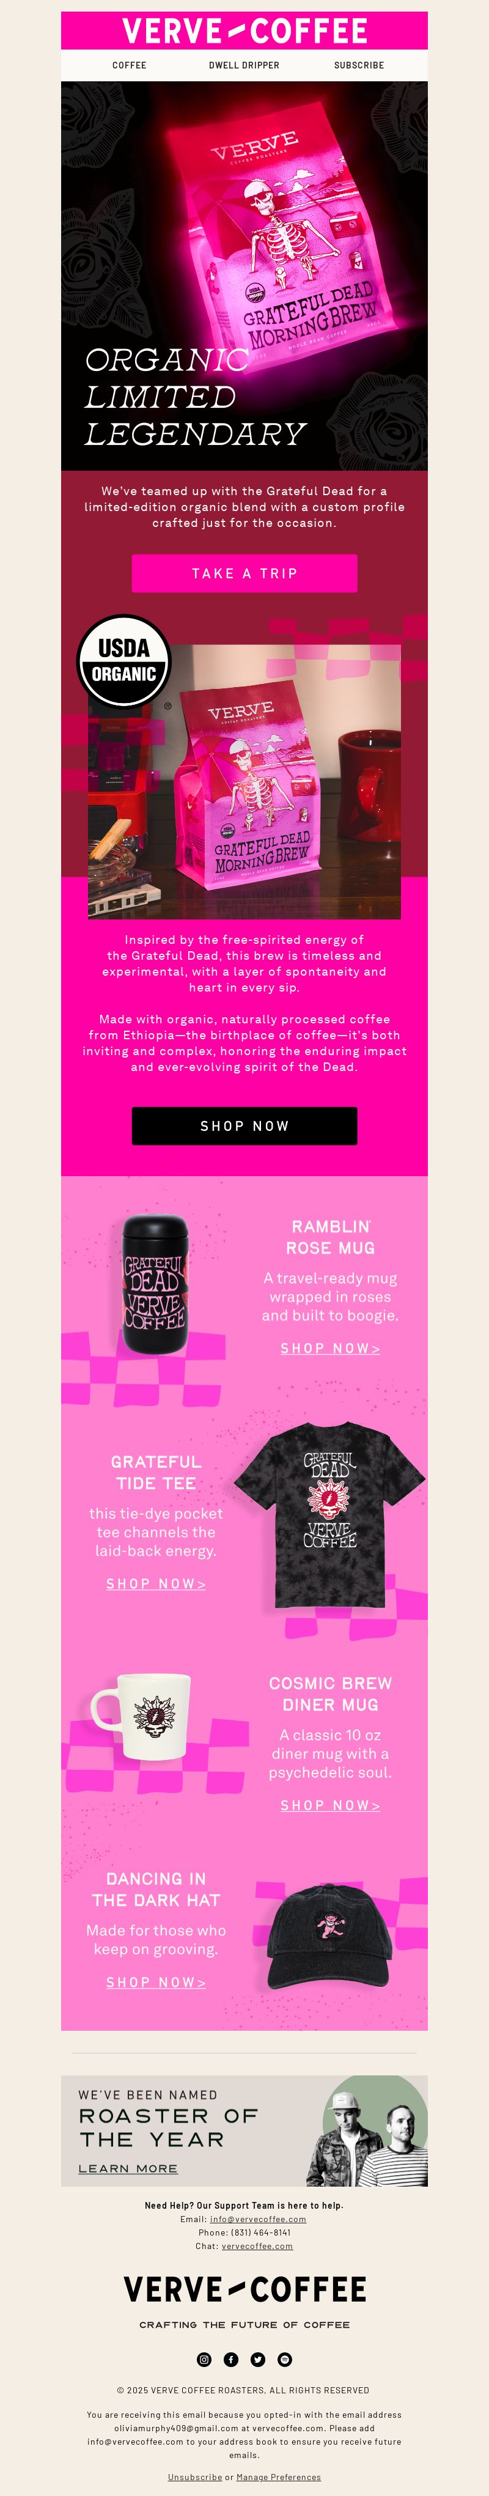Click the TAKE A TRIP button
The width and height of the screenshot is (489, 2496).
click(x=244, y=573)
